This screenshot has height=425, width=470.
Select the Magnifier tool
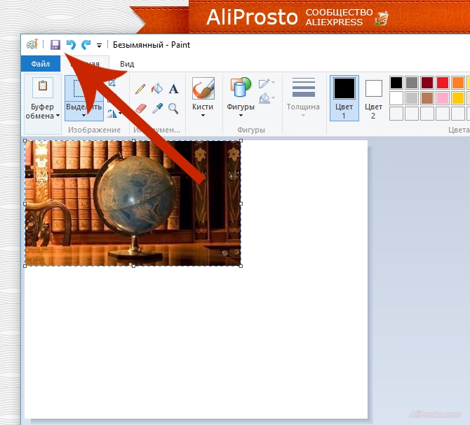click(173, 108)
